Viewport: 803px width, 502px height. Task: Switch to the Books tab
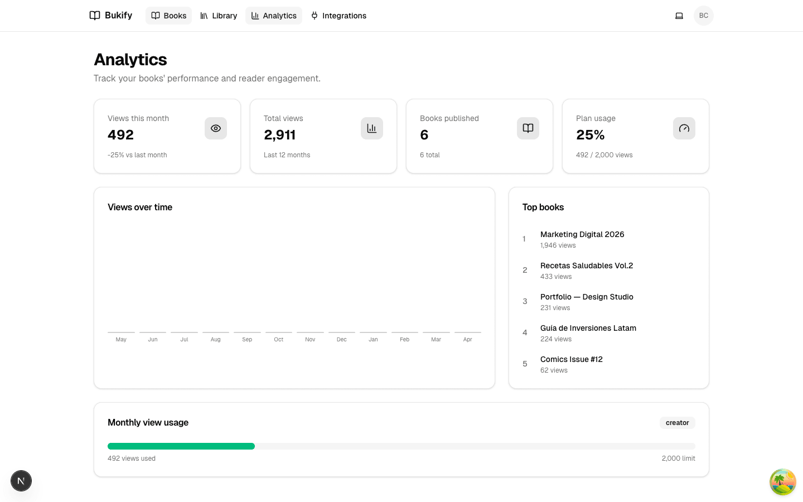[168, 16]
